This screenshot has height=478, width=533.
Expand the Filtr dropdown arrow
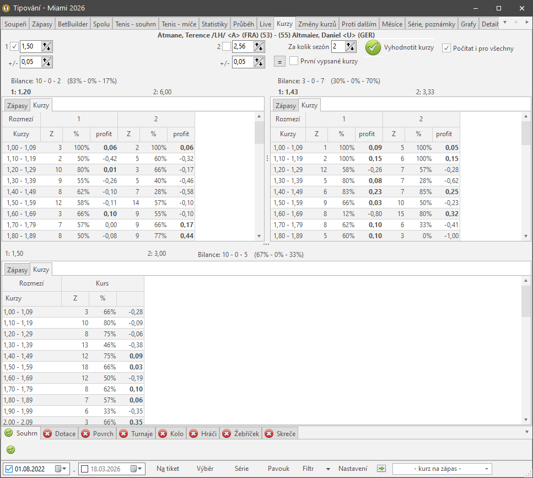coord(328,469)
